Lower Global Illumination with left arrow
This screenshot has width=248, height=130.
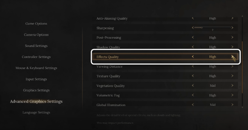[x=193, y=105]
